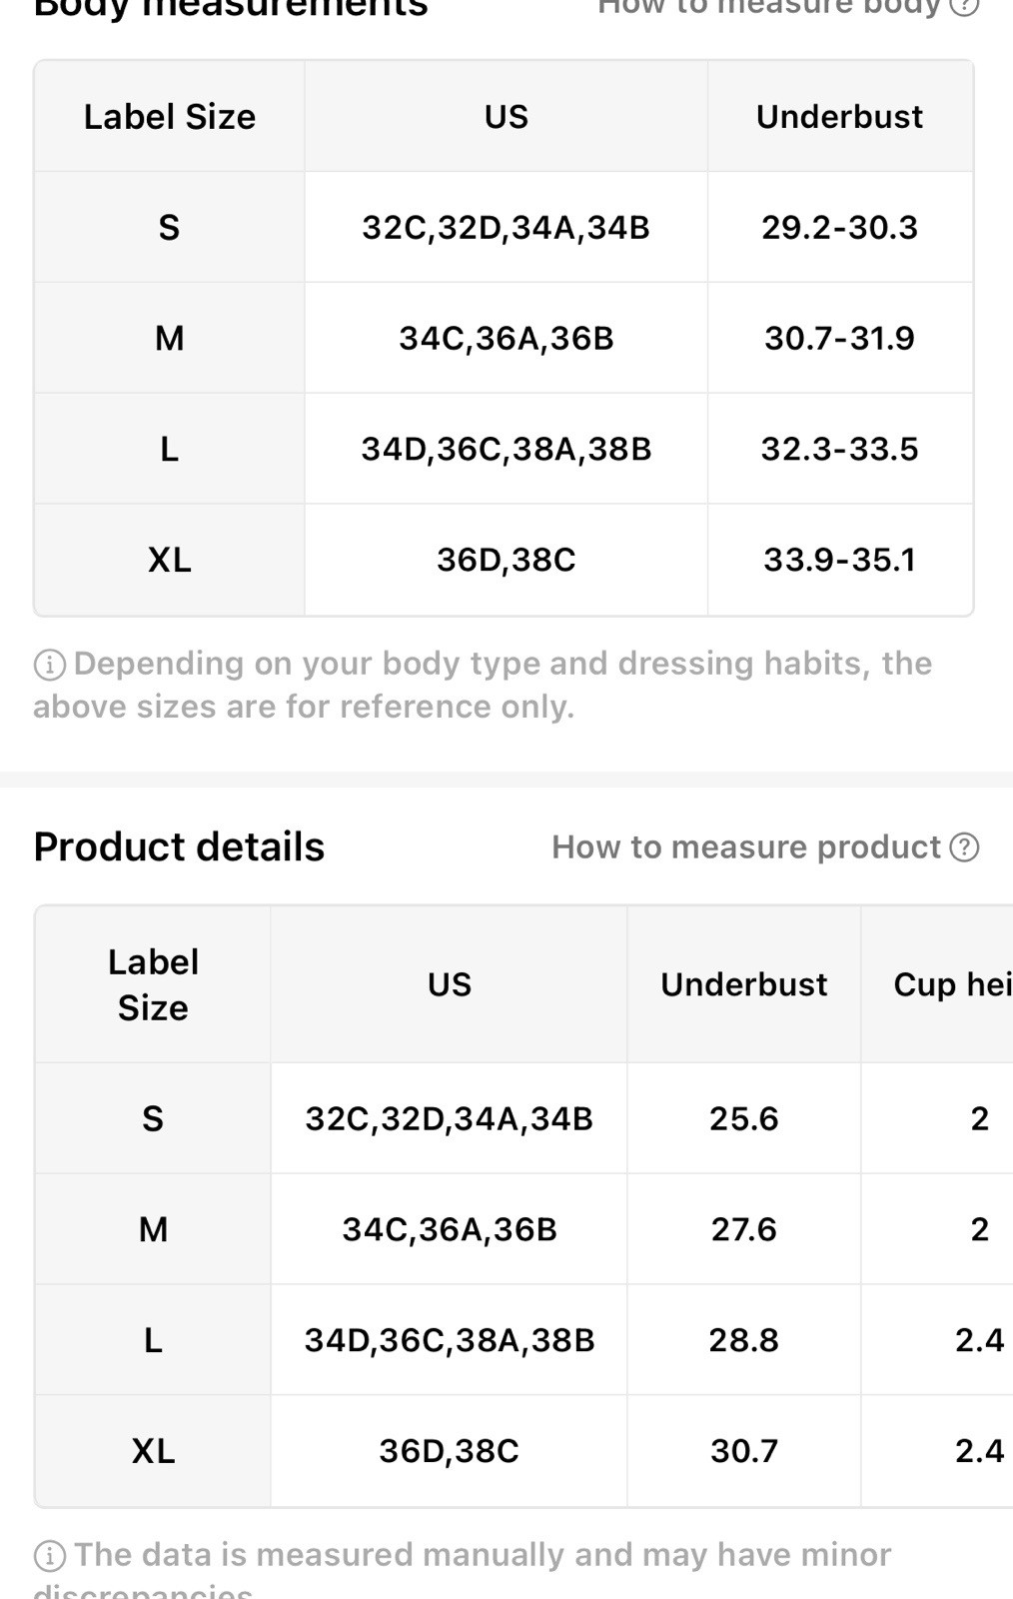Click the info icon before 'Depending on your body type'
The width and height of the screenshot is (1013, 1599).
pos(50,665)
